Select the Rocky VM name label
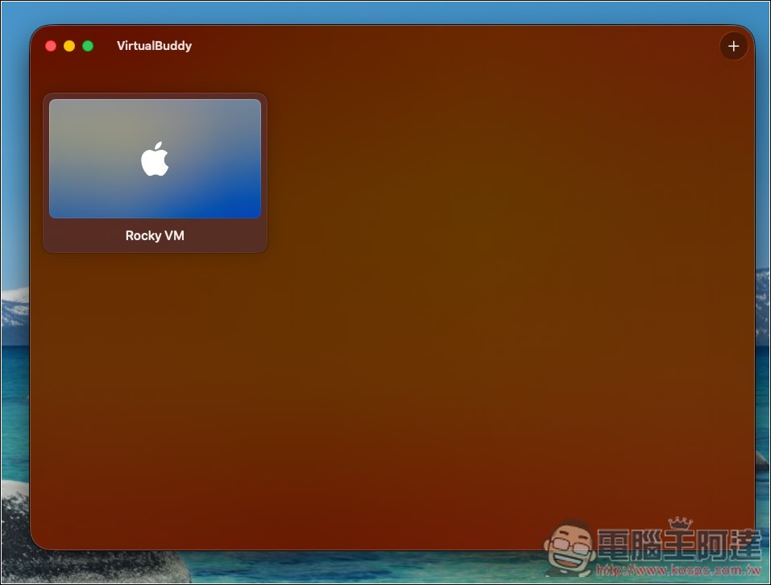771x585 pixels. [155, 235]
